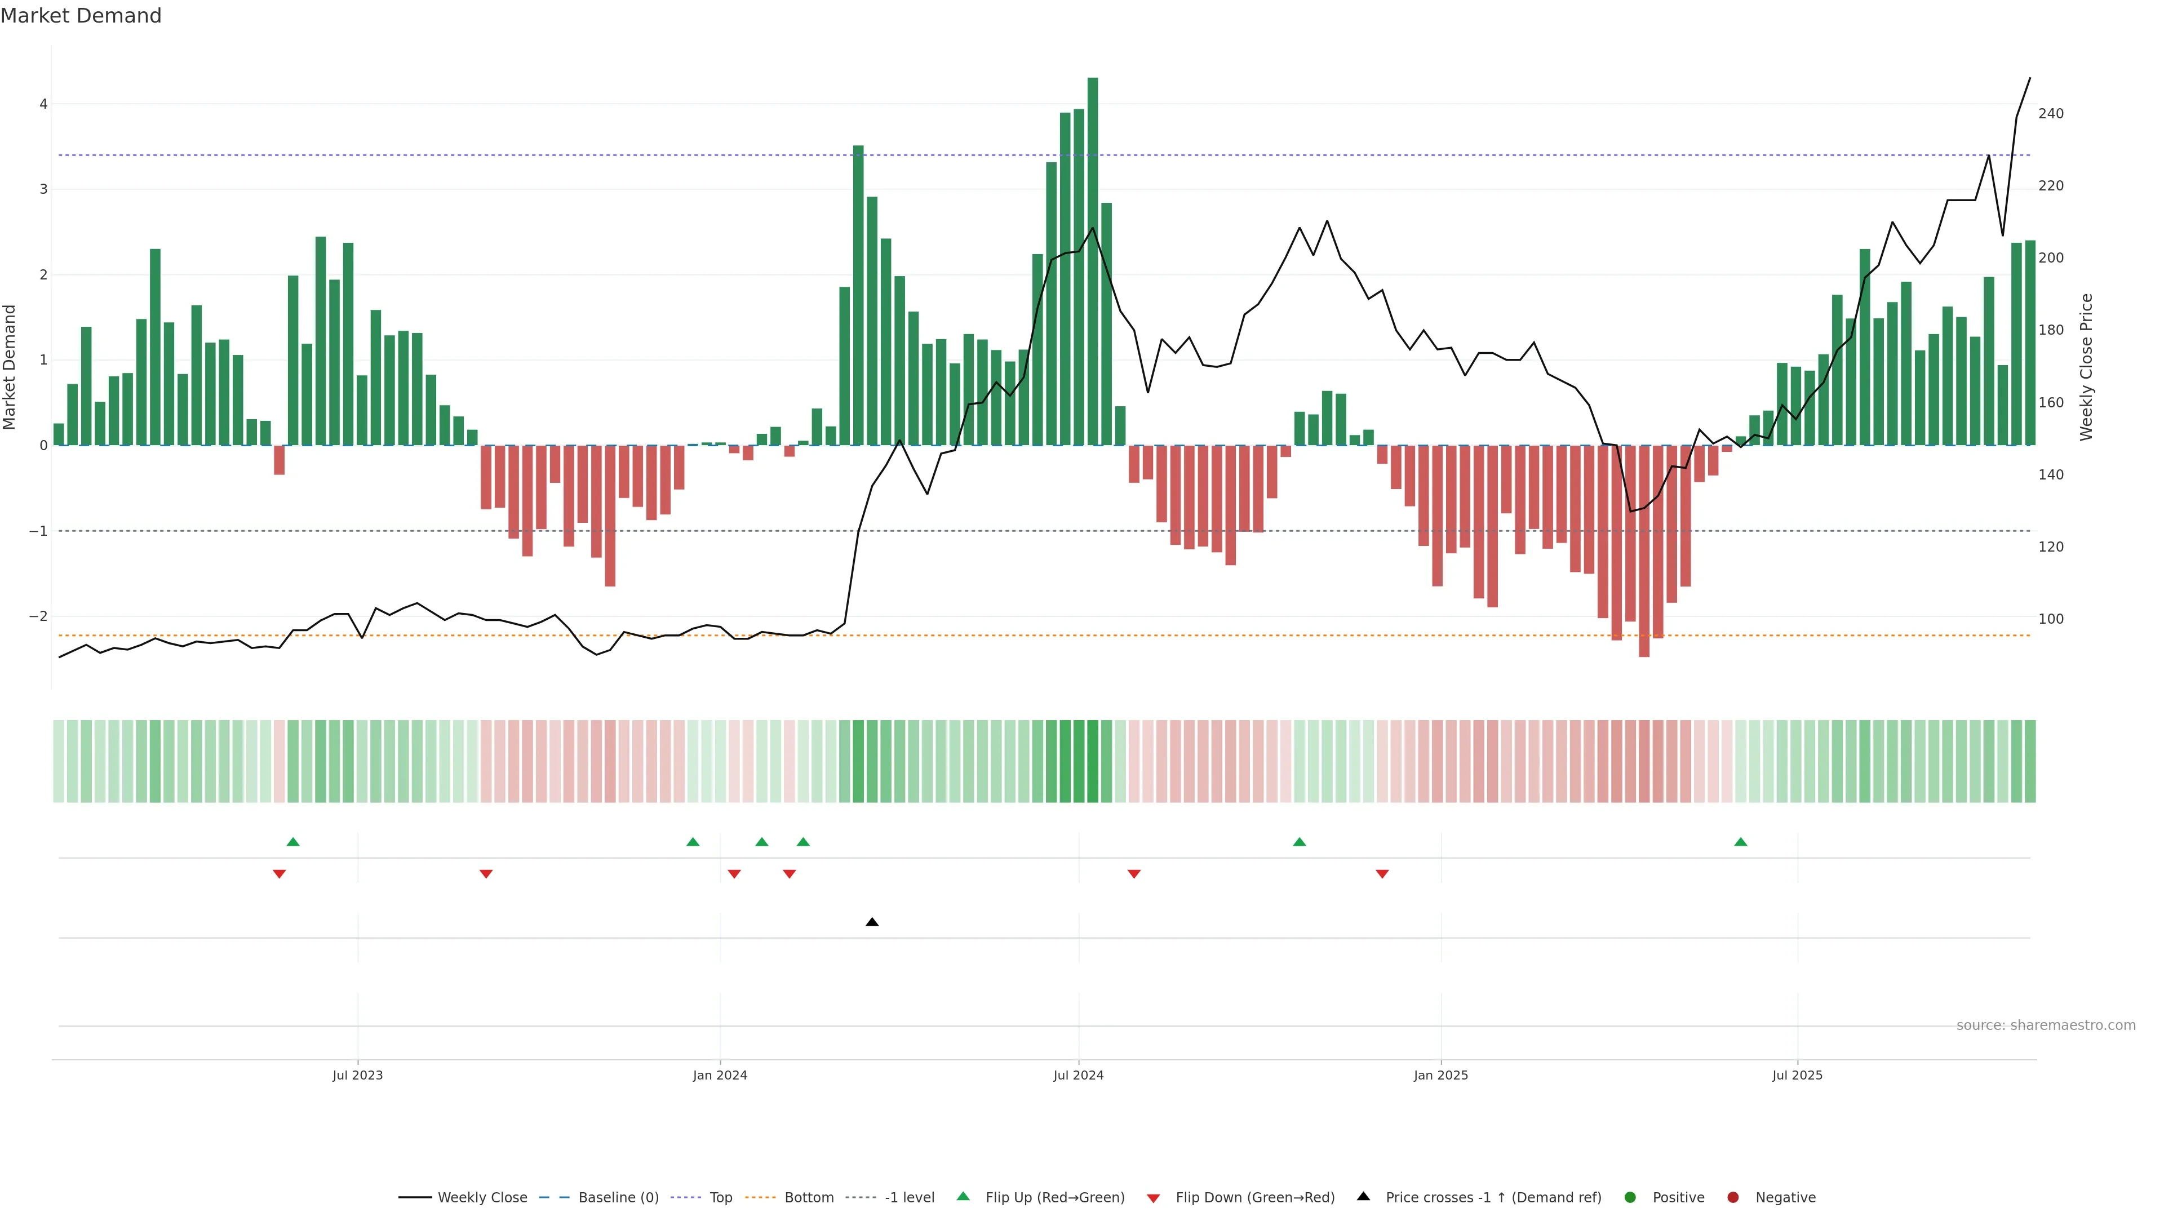
Task: Click the black price-crosses triangle marker
Action: (x=872, y=922)
